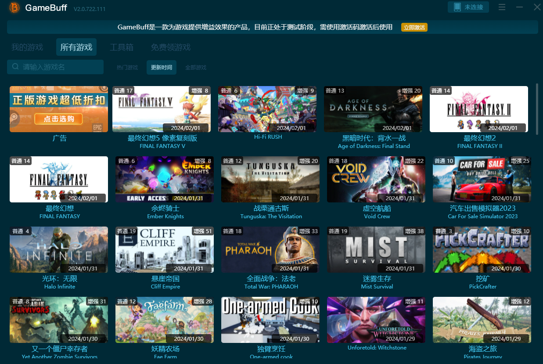Click the 光环：无限 title link
The image size is (543, 364).
point(60,278)
